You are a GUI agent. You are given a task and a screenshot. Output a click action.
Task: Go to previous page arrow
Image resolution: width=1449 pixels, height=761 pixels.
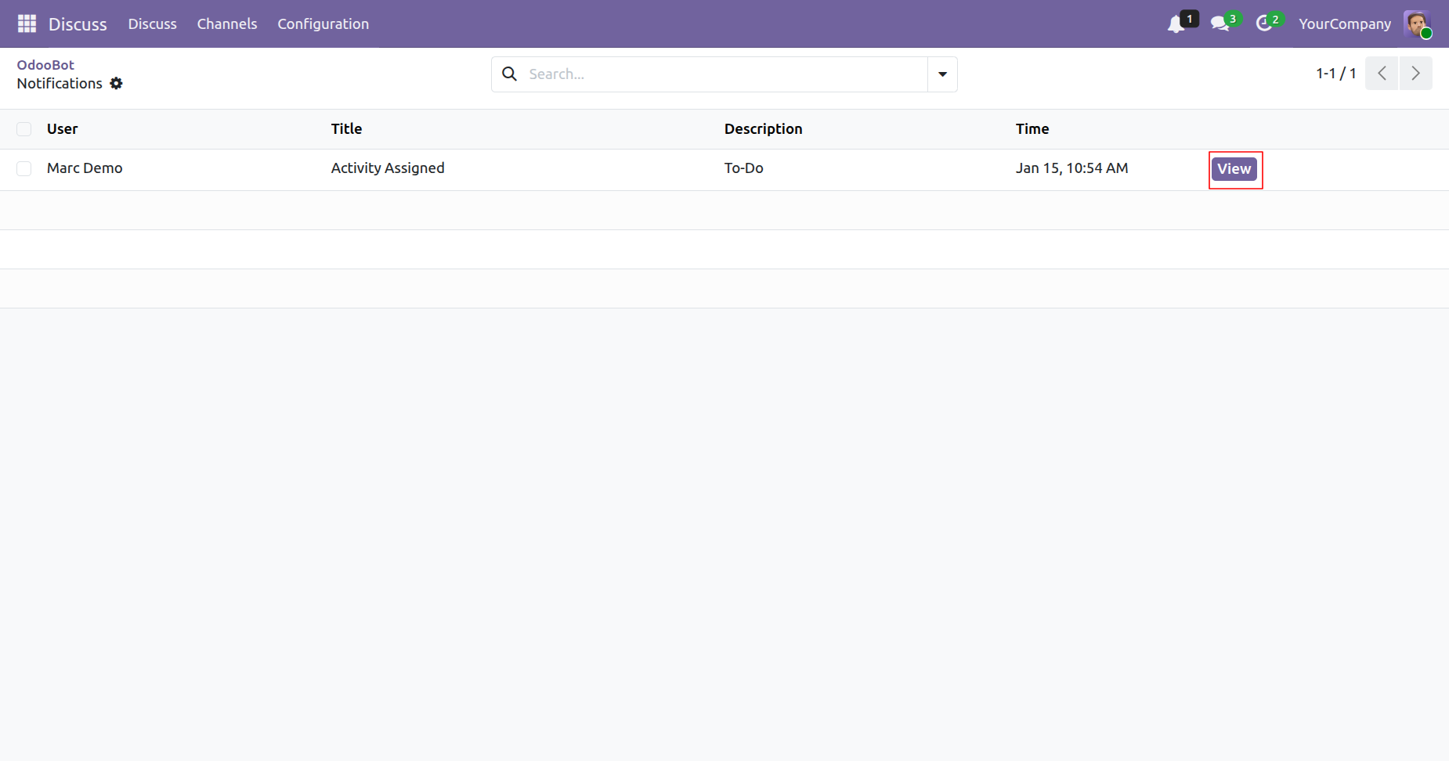coord(1382,74)
